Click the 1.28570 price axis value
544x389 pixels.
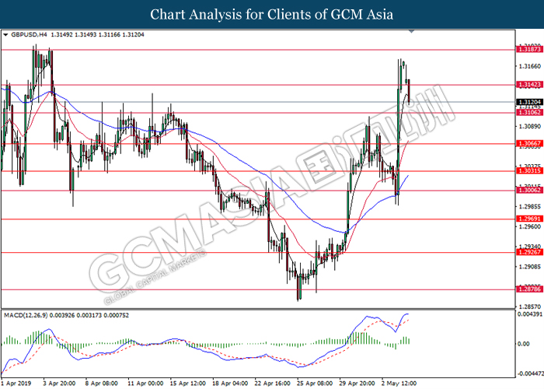pyautogui.click(x=530, y=307)
